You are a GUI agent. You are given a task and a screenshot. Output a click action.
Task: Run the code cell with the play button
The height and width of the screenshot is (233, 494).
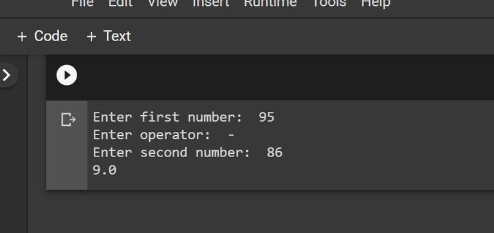point(66,75)
